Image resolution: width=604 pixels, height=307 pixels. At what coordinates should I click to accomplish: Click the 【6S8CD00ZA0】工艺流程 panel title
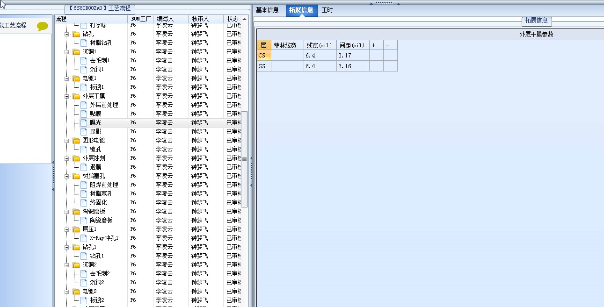point(100,8)
